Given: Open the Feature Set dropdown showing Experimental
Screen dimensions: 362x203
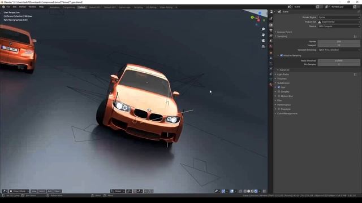Looking at the screenshot, I should (x=339, y=22).
